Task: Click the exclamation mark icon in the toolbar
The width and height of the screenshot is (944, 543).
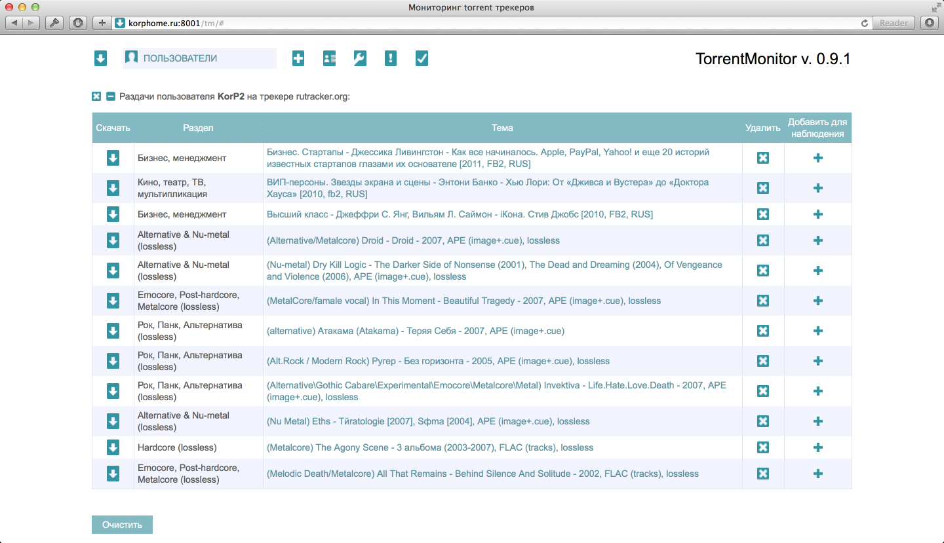Action: [390, 58]
